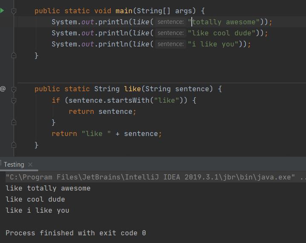The width and height of the screenshot is (306, 243).
Task: Click the java.exe command line in console
Action: point(156,177)
